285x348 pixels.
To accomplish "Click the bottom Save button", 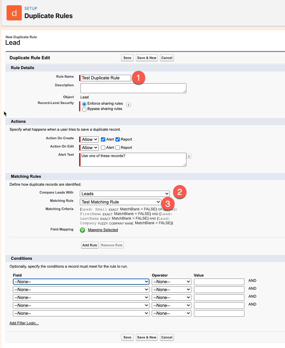I will click(127, 337).
